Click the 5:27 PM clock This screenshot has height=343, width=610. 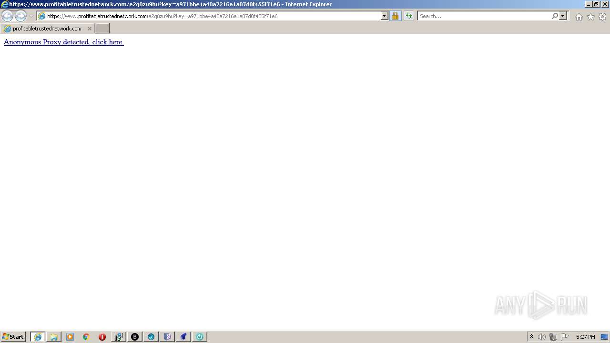(x=586, y=337)
